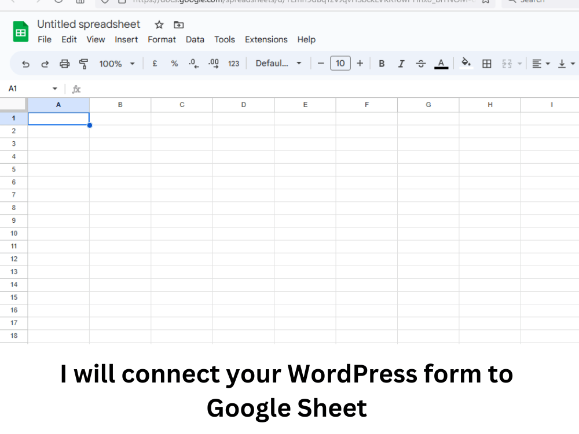Click the horizontal align icon
This screenshot has height=434, width=579.
(x=537, y=64)
